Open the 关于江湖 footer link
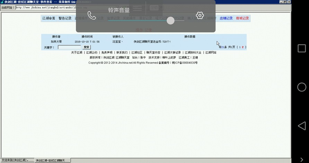 [77, 53]
